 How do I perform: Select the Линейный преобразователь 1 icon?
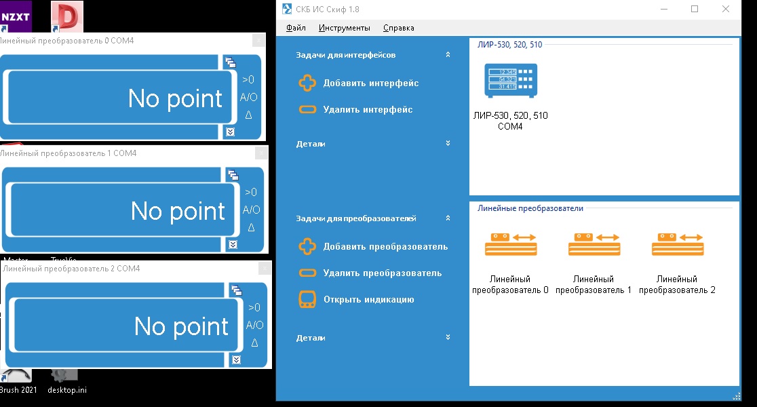point(593,245)
